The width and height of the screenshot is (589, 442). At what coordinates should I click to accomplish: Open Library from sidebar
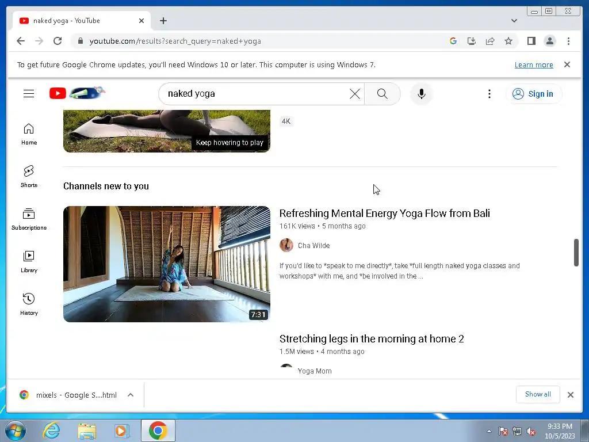pyautogui.click(x=29, y=262)
